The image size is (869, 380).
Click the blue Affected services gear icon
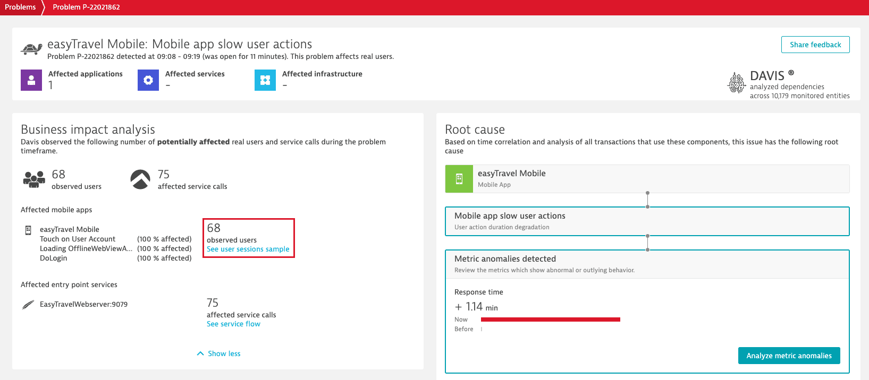click(148, 80)
